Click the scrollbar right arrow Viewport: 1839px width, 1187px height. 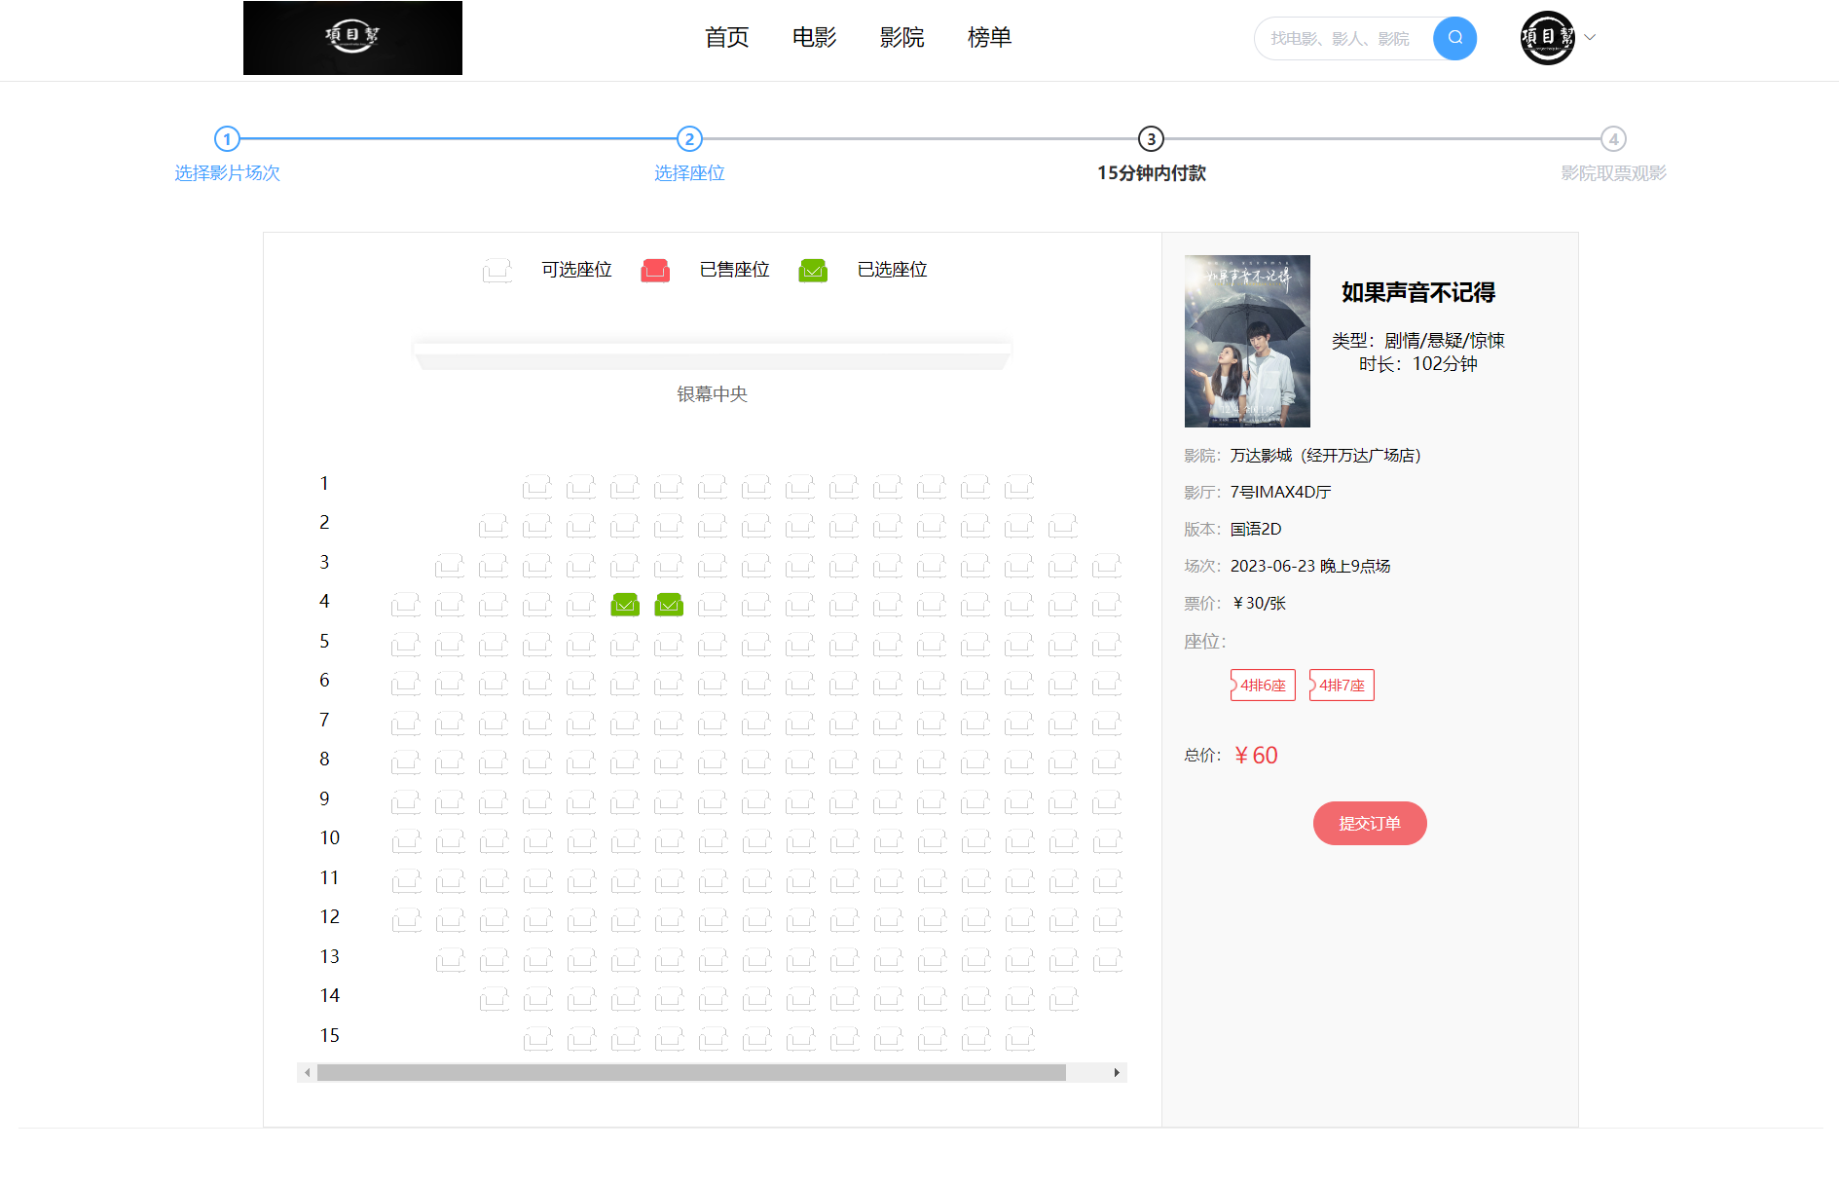pyautogui.click(x=1117, y=1072)
